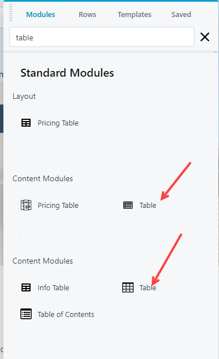This screenshot has width=219, height=359.
Task: Click Pricing Table label under Content Modules
Action: [58, 206]
